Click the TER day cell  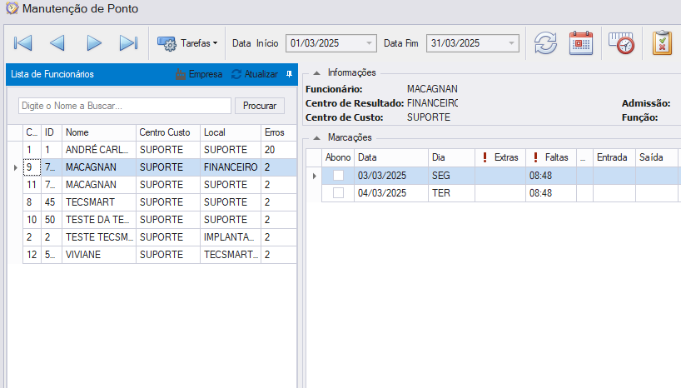[451, 193]
